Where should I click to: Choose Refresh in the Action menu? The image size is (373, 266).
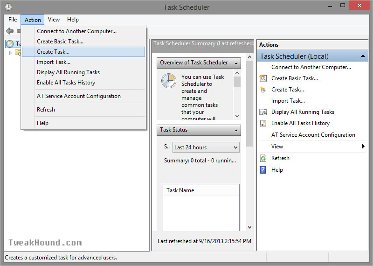[83, 110]
